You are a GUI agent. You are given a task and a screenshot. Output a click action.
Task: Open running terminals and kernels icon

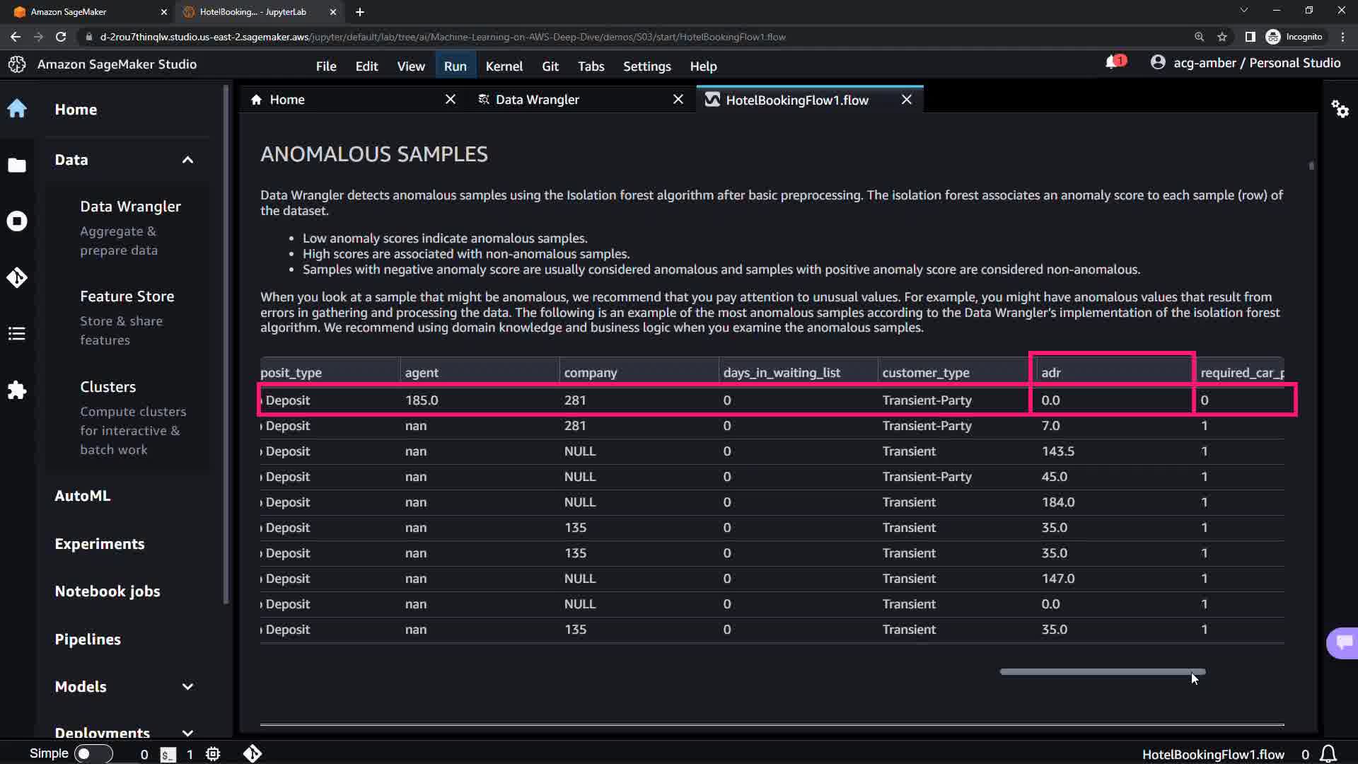(x=17, y=221)
